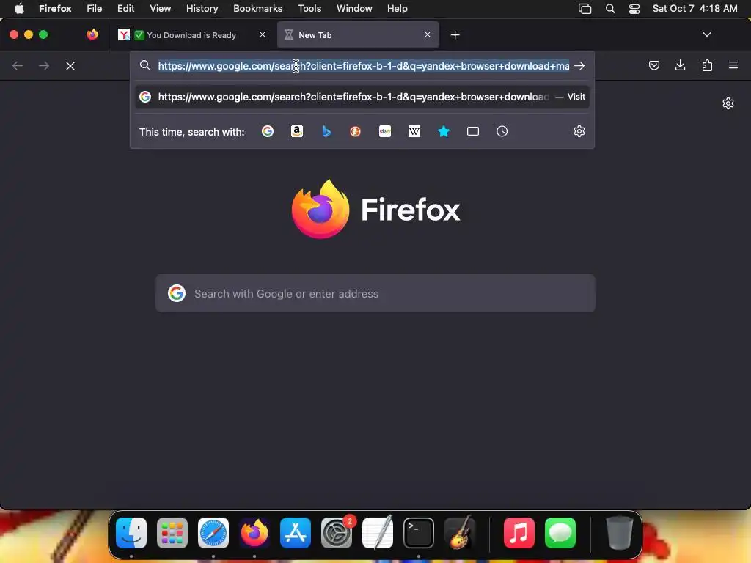Open a new tab with the plus button
This screenshot has width=751, height=563.
455,35
